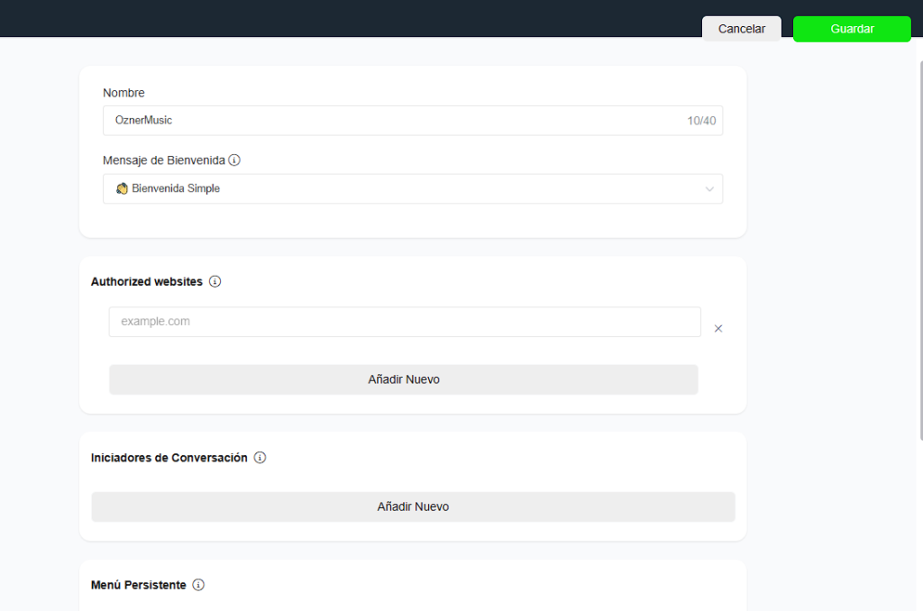This screenshot has width=923, height=611.
Task: Select the Authorized websites heading
Action: (147, 281)
